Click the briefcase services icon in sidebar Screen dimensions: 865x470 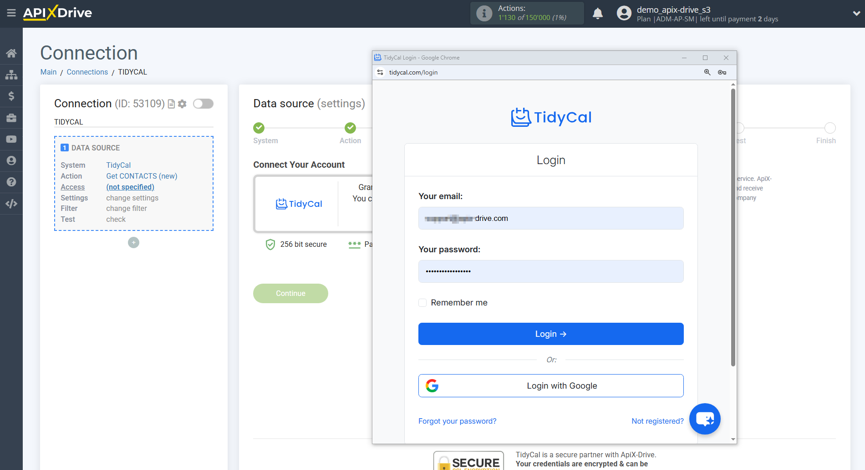coord(11,118)
